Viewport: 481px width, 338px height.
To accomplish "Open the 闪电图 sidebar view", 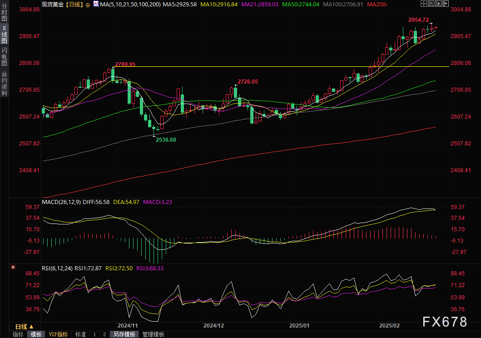I will (5, 56).
